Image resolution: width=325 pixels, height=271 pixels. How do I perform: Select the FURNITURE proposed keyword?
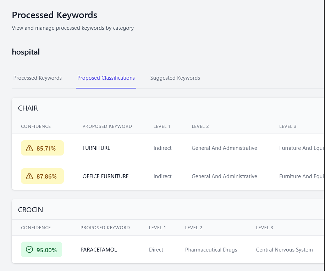96,148
